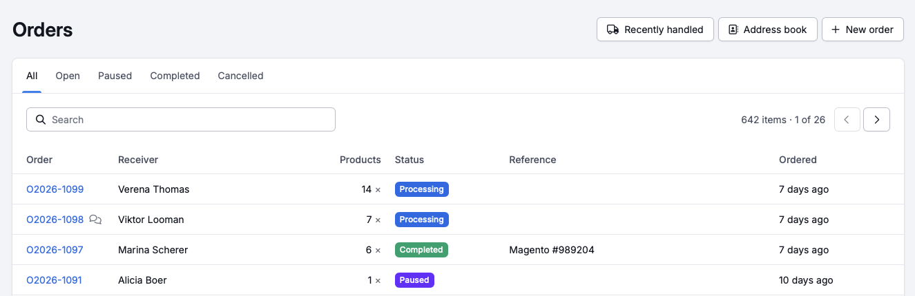Click the 1 × products count
This screenshot has height=296, width=915.
click(374, 280)
